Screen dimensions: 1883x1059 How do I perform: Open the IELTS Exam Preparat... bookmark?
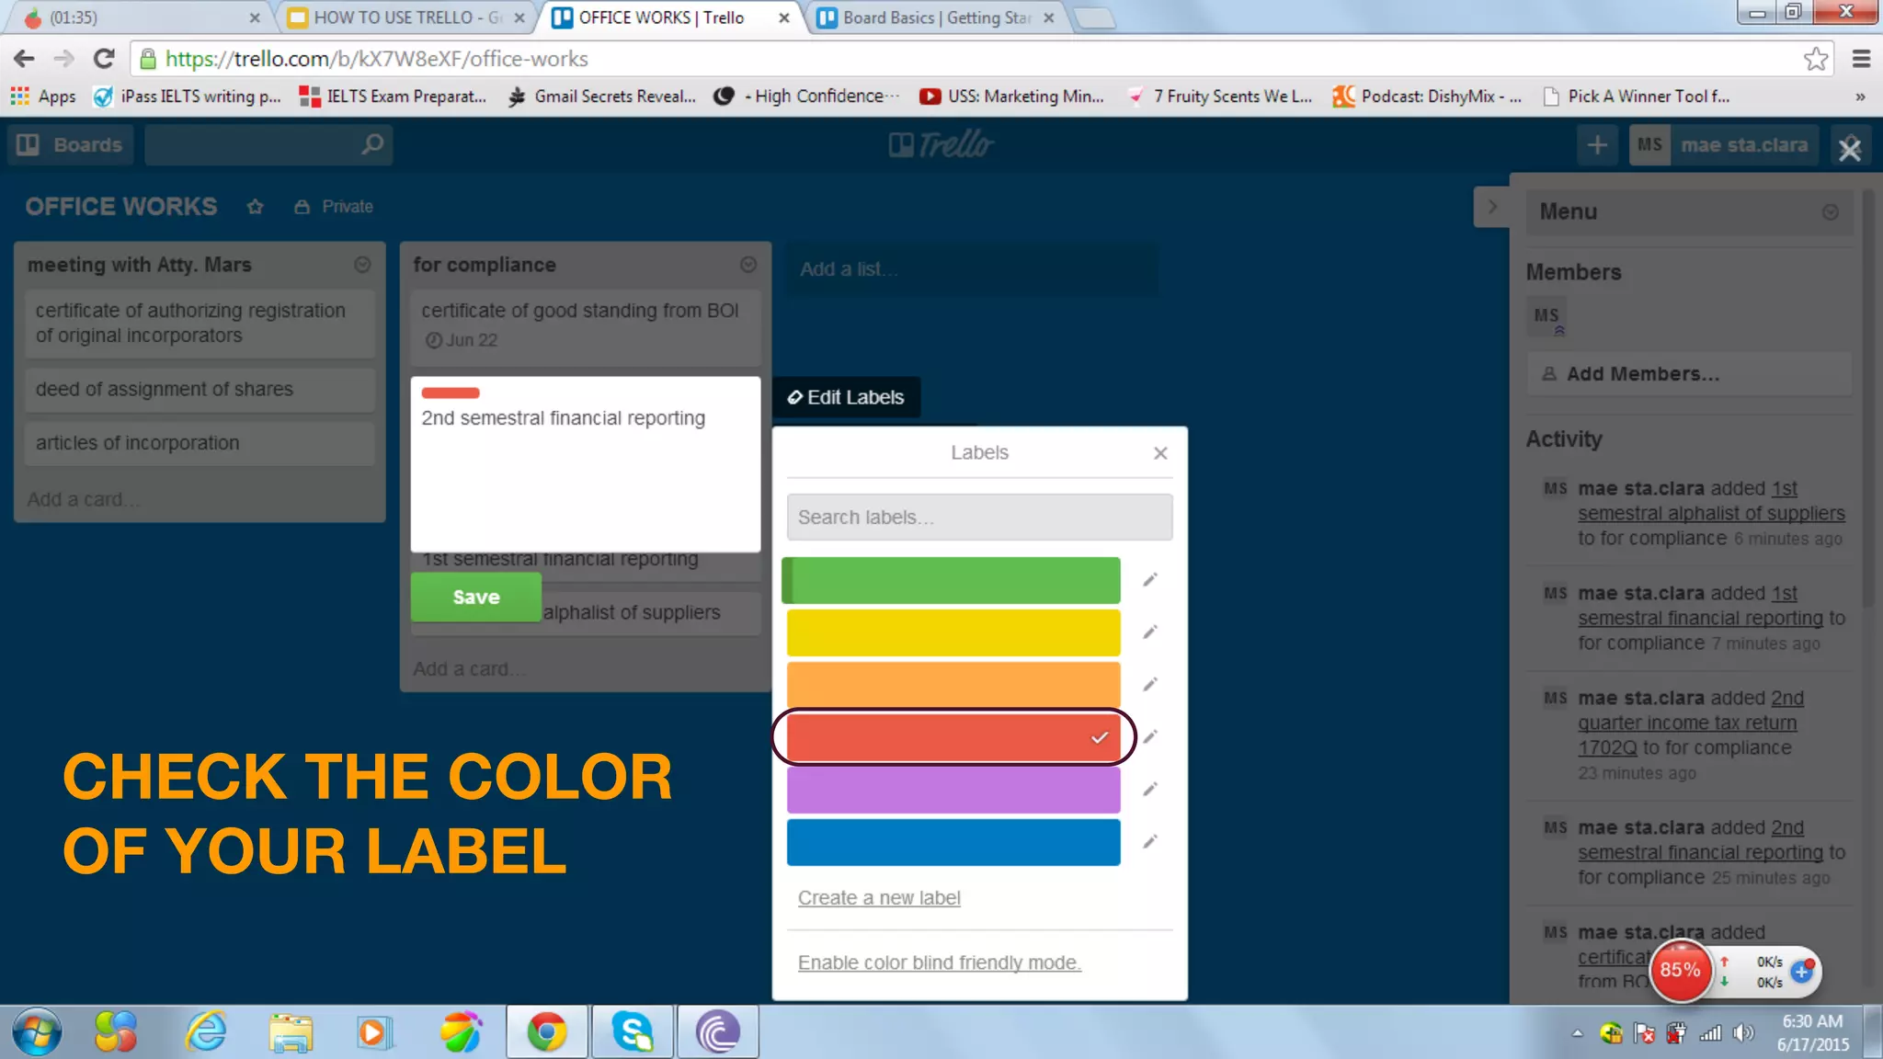[394, 97]
